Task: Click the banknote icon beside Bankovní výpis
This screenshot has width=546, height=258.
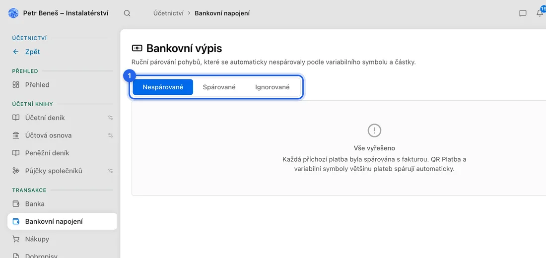Action: coord(137,48)
